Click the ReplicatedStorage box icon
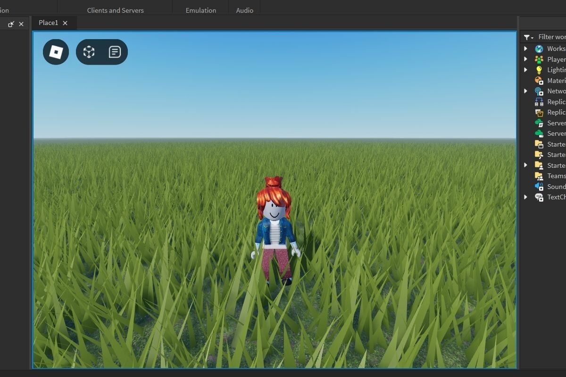Viewport: 566px width, 377px height. click(x=539, y=112)
